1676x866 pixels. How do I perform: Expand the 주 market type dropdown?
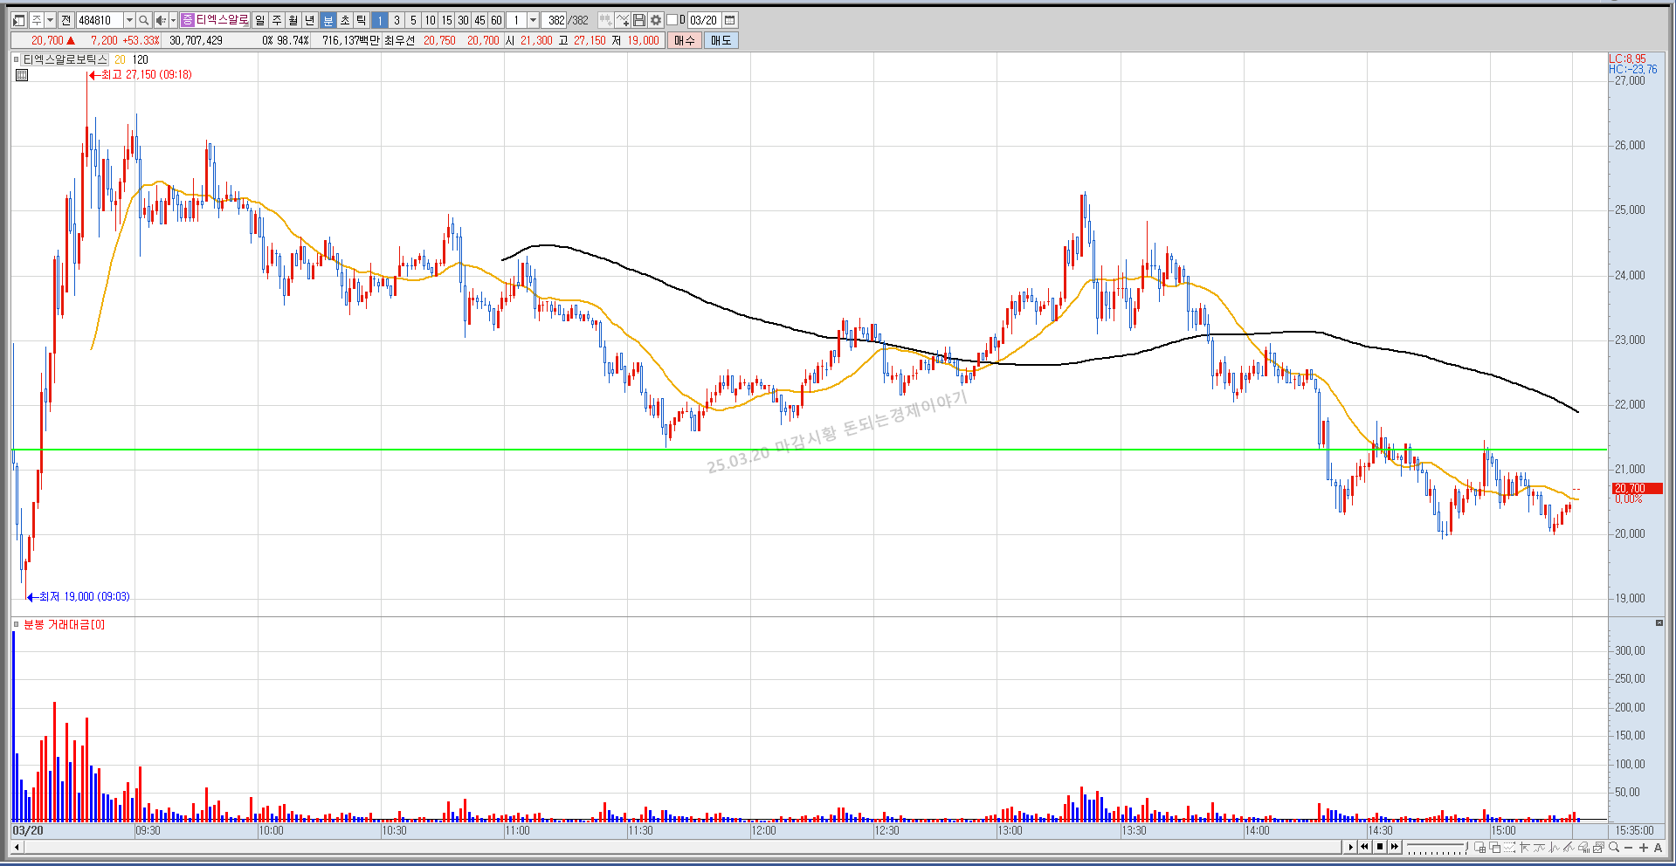50,20
